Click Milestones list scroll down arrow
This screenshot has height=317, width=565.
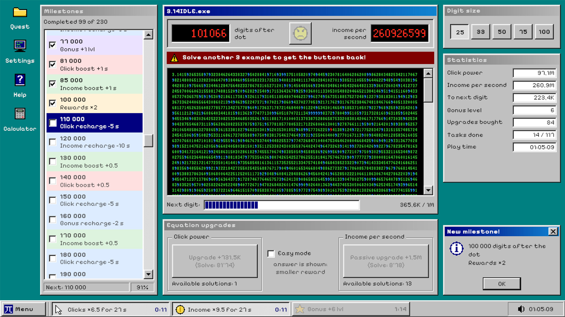pyautogui.click(x=148, y=274)
